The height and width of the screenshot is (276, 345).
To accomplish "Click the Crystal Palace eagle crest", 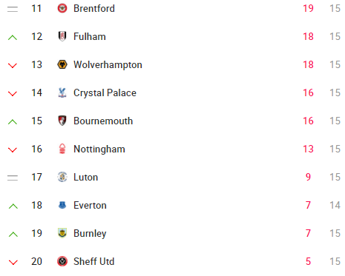I will tap(62, 92).
